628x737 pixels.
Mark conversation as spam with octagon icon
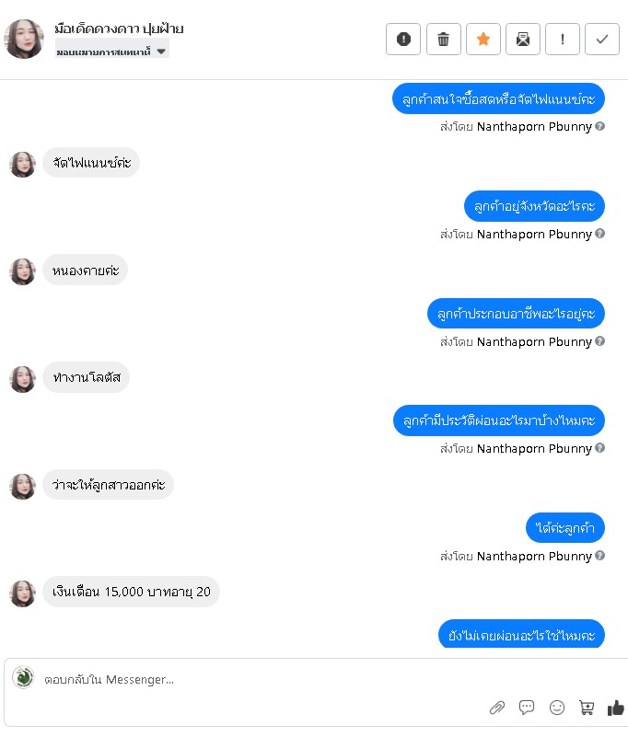[403, 39]
